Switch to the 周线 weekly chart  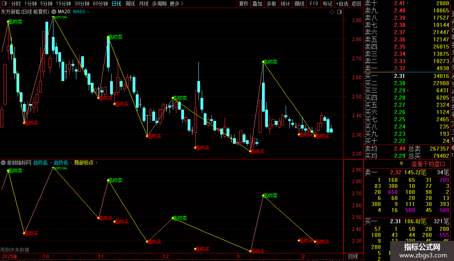click(x=130, y=4)
